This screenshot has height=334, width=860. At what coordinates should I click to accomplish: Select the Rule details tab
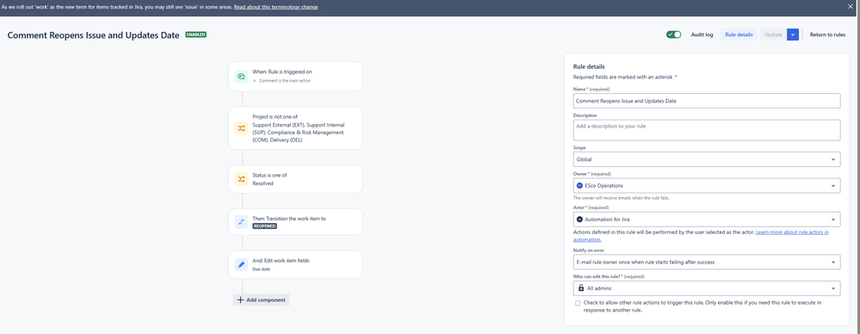coord(739,34)
